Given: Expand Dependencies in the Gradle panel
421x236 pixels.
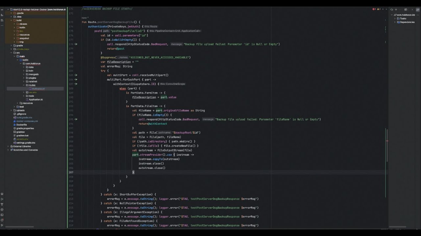Looking at the screenshot, I should coord(395,22).
